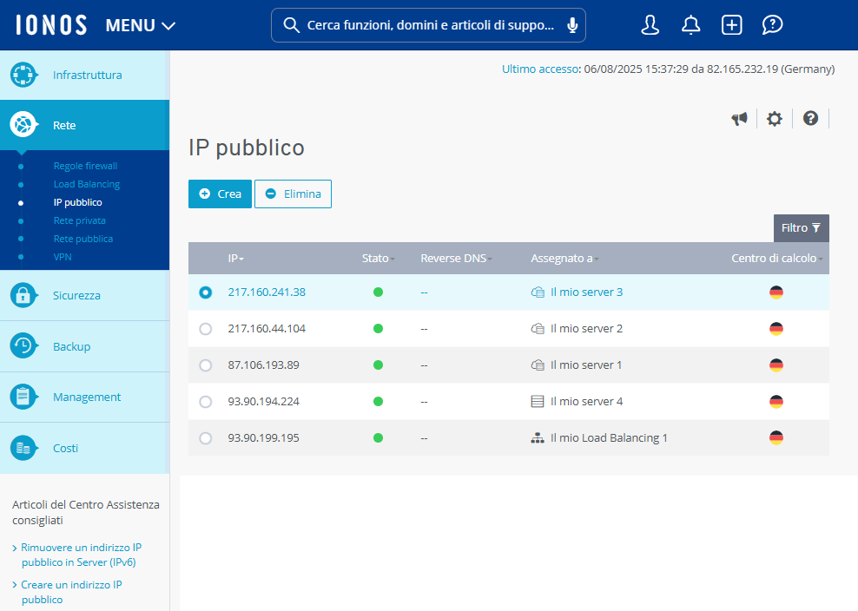Viewport: 858px width, 611px height.
Task: Click the IONOS logo
Action: [x=51, y=25]
